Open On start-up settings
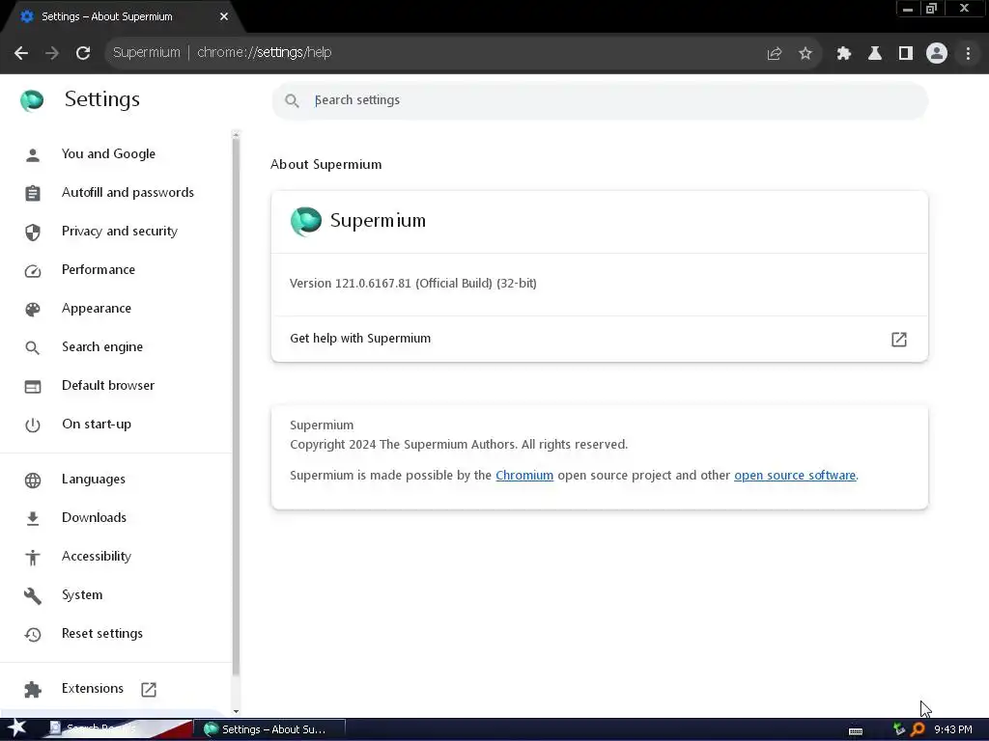989x741 pixels. tap(97, 425)
